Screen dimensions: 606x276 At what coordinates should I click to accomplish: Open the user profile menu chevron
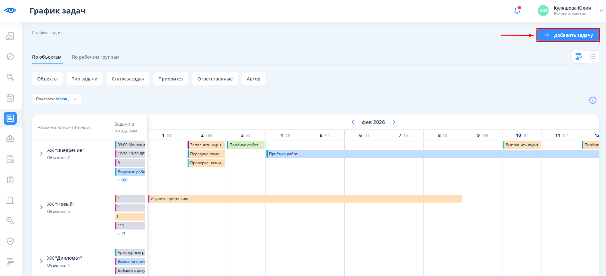coord(601,11)
